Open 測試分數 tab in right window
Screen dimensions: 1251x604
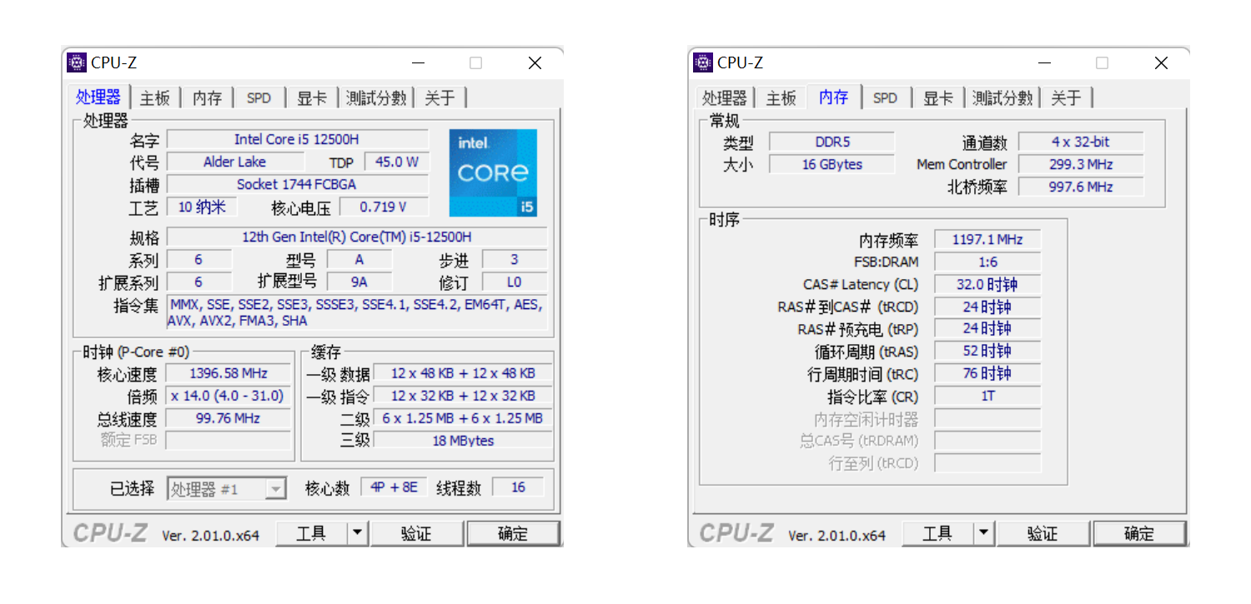coord(1002,97)
